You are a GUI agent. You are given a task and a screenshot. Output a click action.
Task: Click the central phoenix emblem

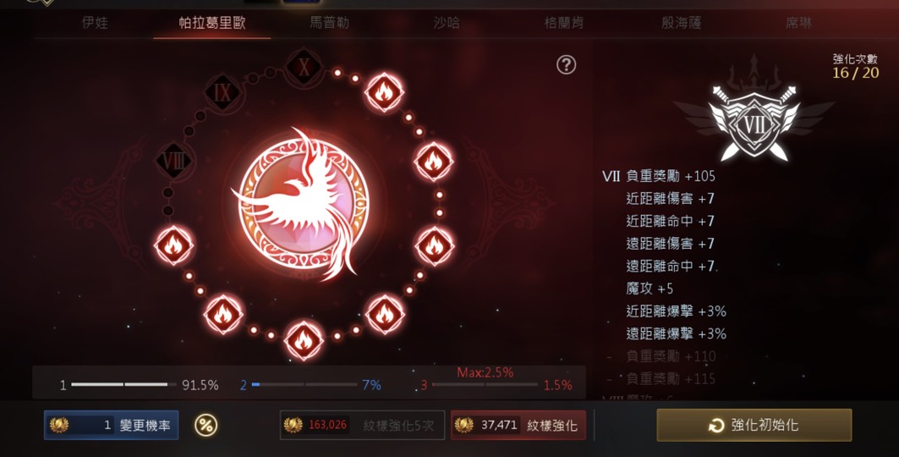coord(302,204)
